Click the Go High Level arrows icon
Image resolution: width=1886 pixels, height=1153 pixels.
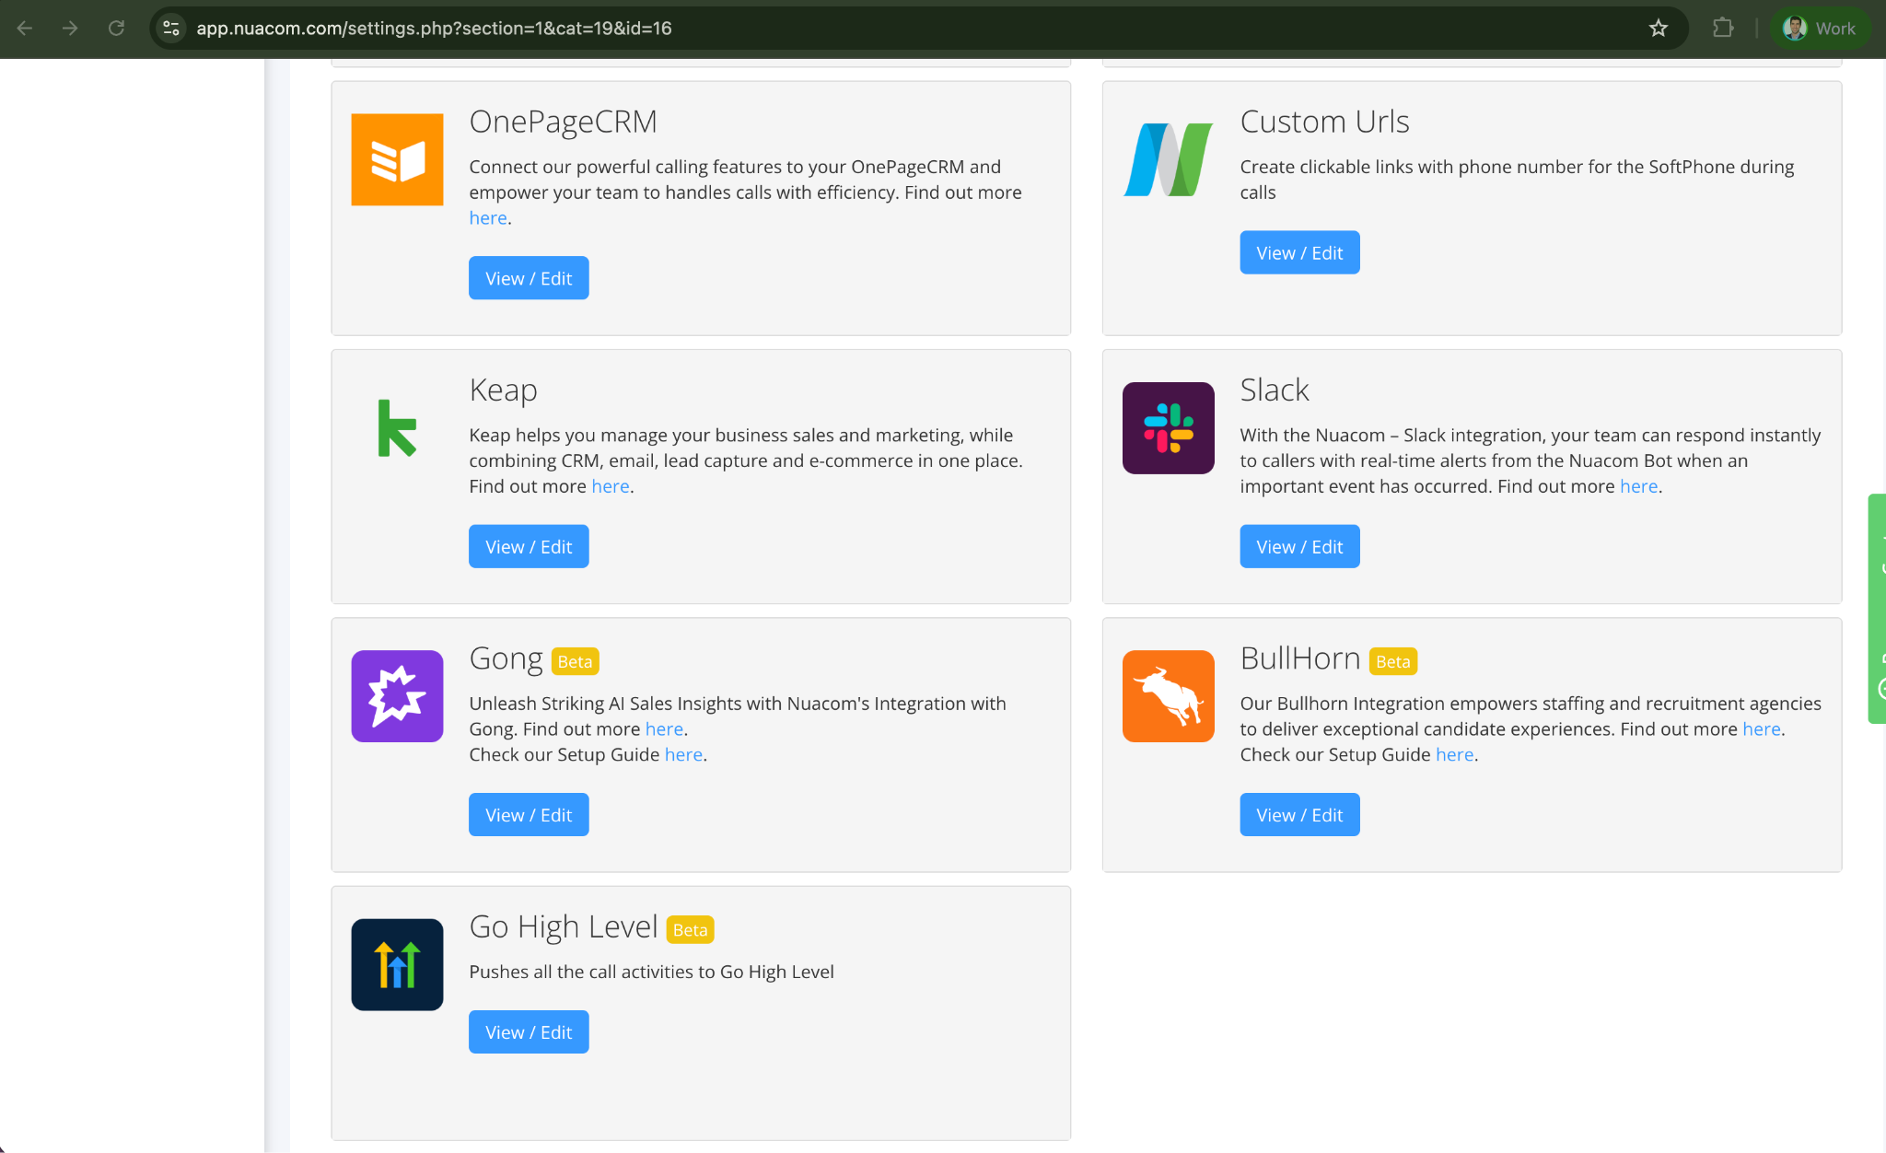pos(397,964)
